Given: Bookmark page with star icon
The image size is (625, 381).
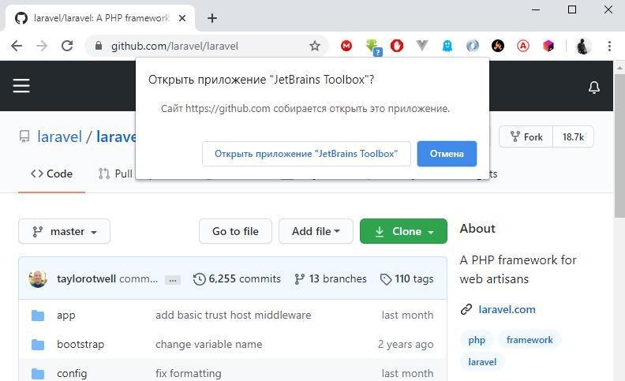Looking at the screenshot, I should 315,46.
